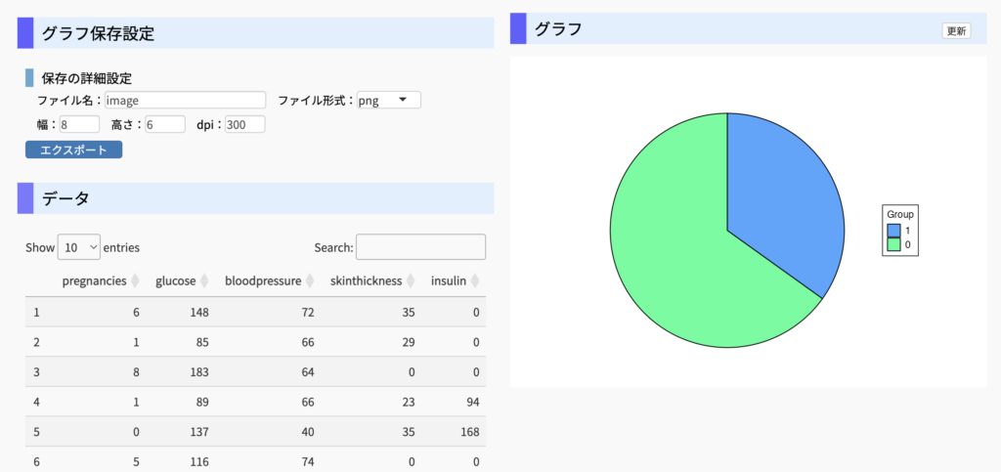Click into the table Search box
Viewport: 1001px width, 472px height.
pyautogui.click(x=420, y=247)
